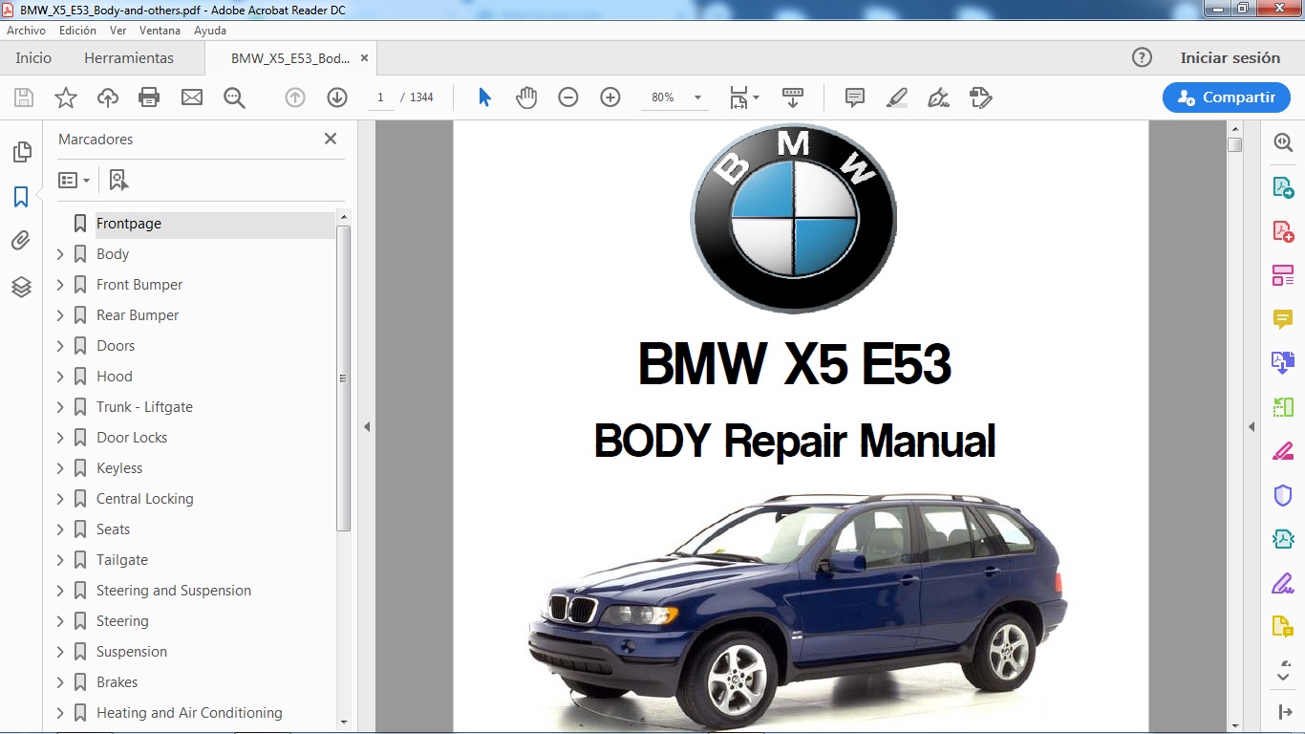Open Protect shield tool in right pane
Viewport: 1305px width, 734px height.
click(1283, 495)
